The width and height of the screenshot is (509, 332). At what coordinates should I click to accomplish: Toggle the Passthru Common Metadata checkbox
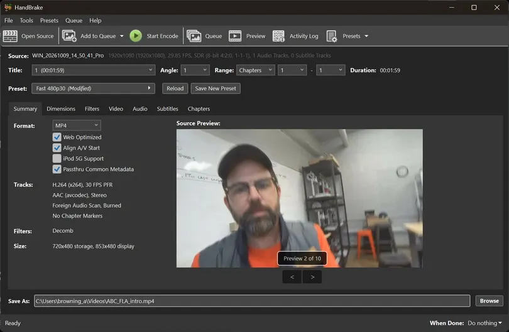(57, 169)
